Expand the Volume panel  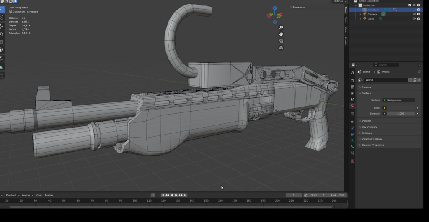(389, 121)
